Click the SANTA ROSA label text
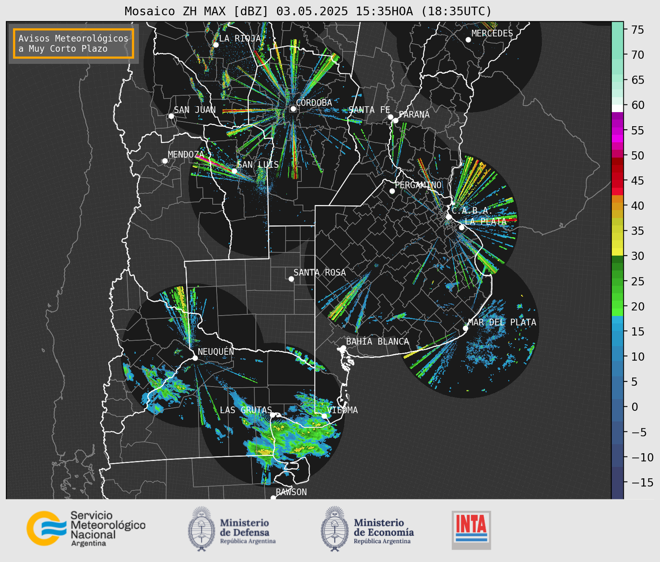Image resolution: width=660 pixels, height=562 pixels. pyautogui.click(x=320, y=272)
